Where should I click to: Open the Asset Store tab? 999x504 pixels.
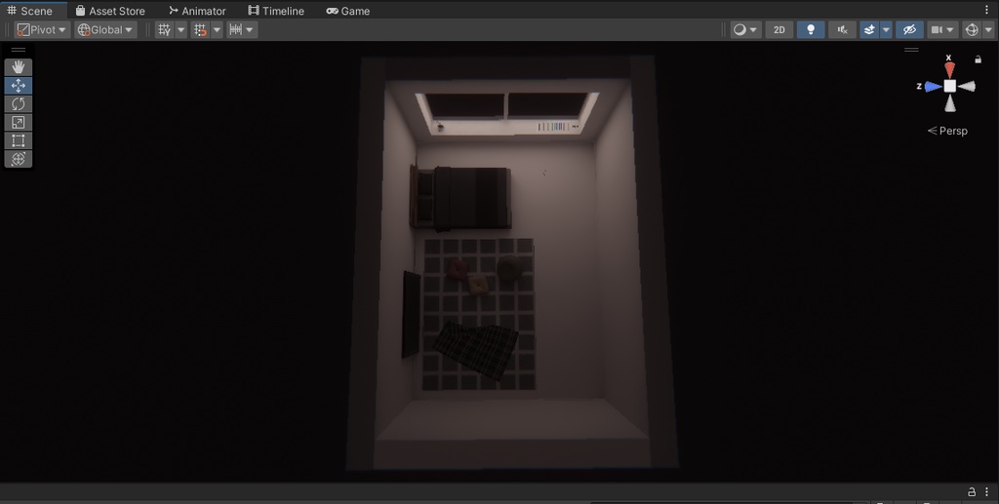[110, 11]
